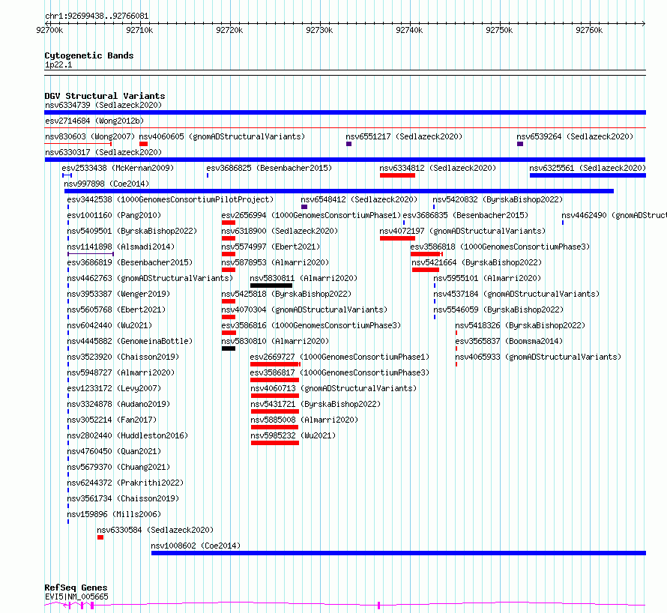Open nsv6330317 (Sedlazeck2020) entry
667x613 pixels.
[x=103, y=152]
